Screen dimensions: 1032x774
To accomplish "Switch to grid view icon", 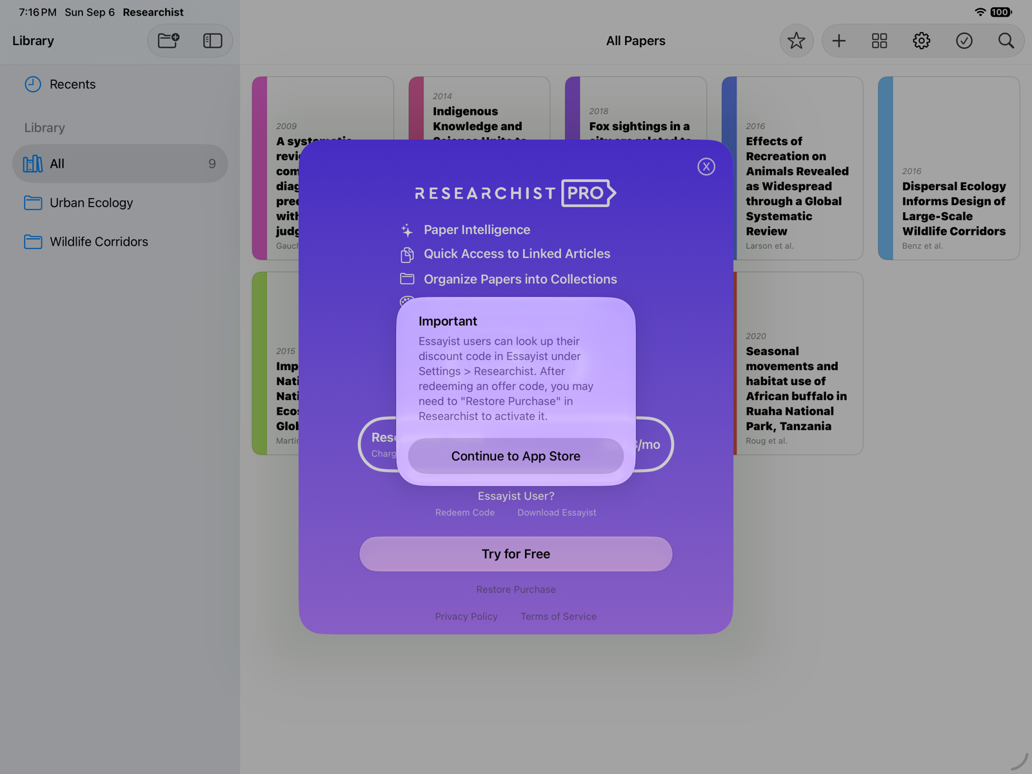I will pyautogui.click(x=880, y=41).
